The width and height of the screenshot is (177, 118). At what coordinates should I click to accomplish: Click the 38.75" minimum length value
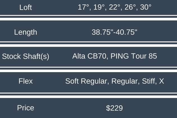pos(102,32)
